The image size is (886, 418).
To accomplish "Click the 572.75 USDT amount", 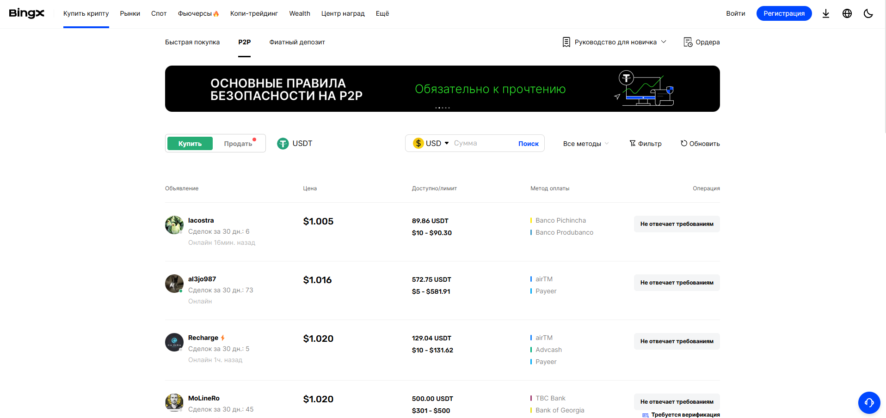I will 431,279.
